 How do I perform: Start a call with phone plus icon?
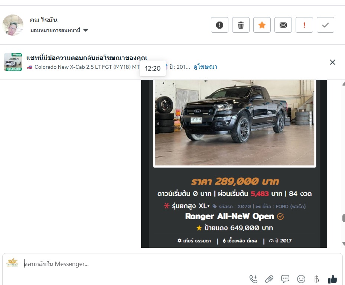pyautogui.click(x=253, y=279)
